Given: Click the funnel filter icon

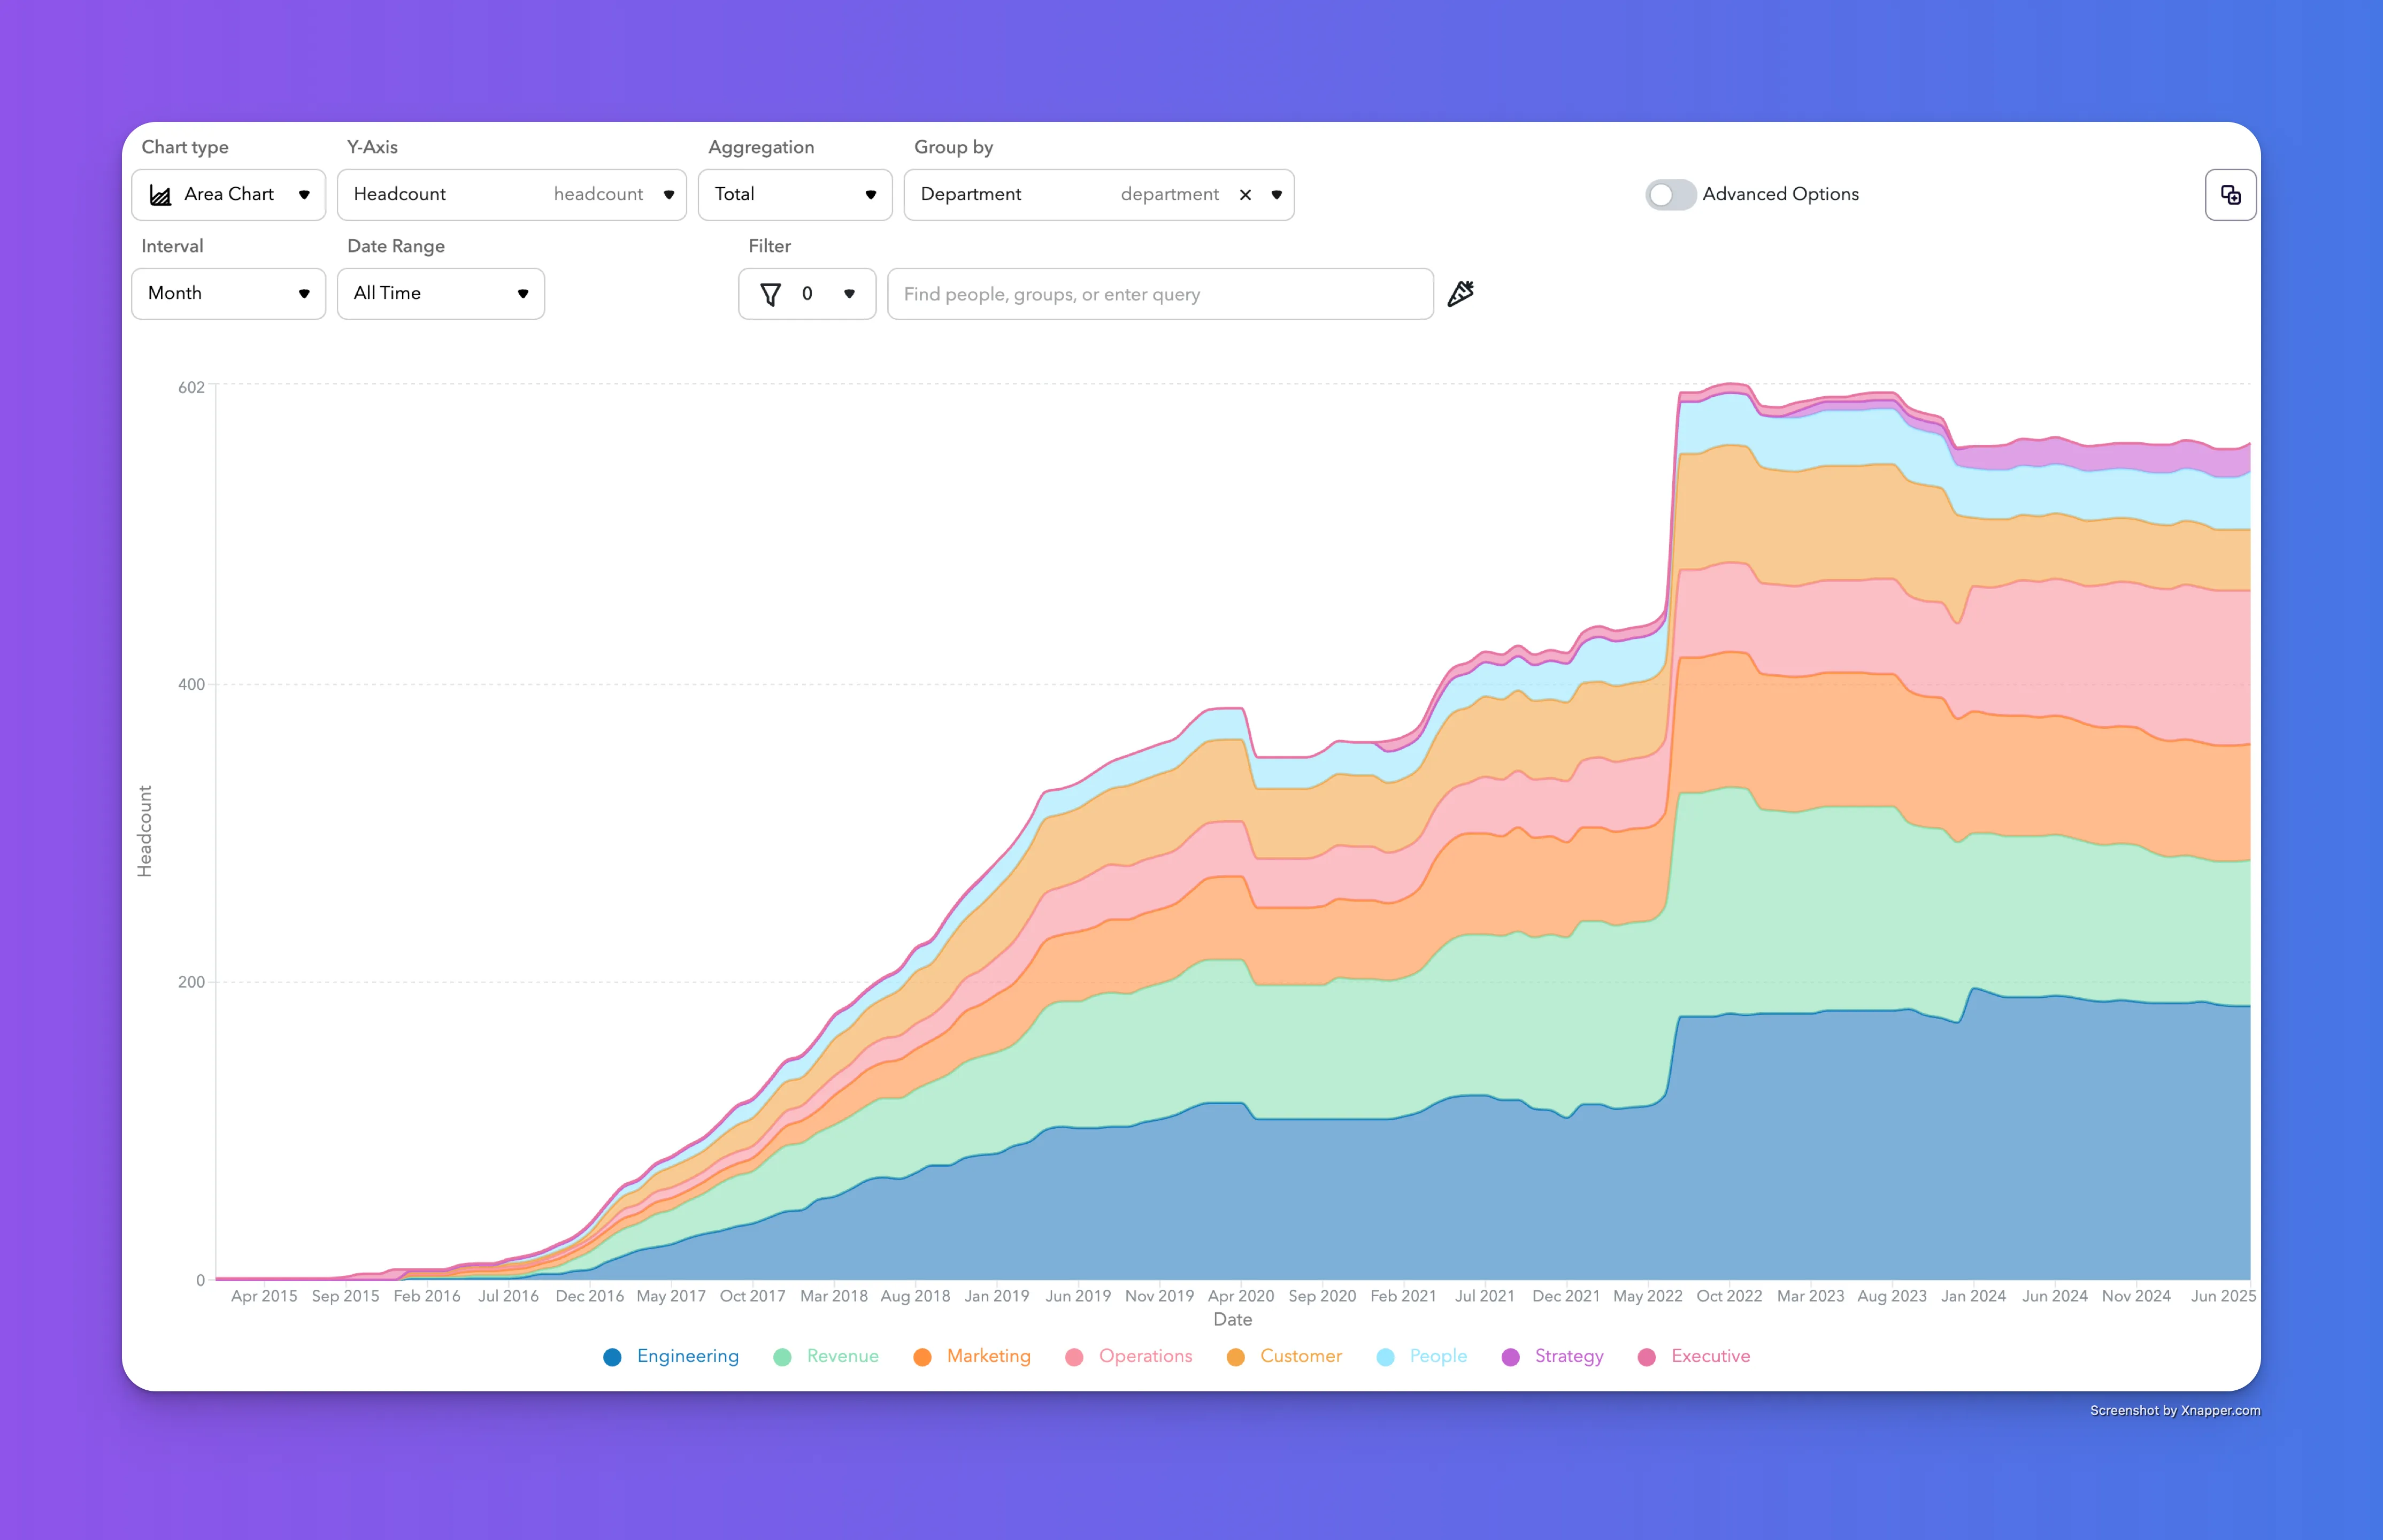Looking at the screenshot, I should (770, 294).
